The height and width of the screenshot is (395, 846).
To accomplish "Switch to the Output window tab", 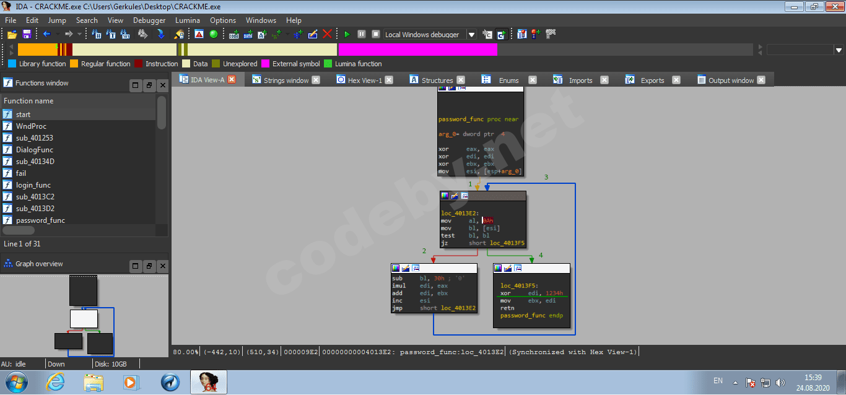I will [731, 80].
